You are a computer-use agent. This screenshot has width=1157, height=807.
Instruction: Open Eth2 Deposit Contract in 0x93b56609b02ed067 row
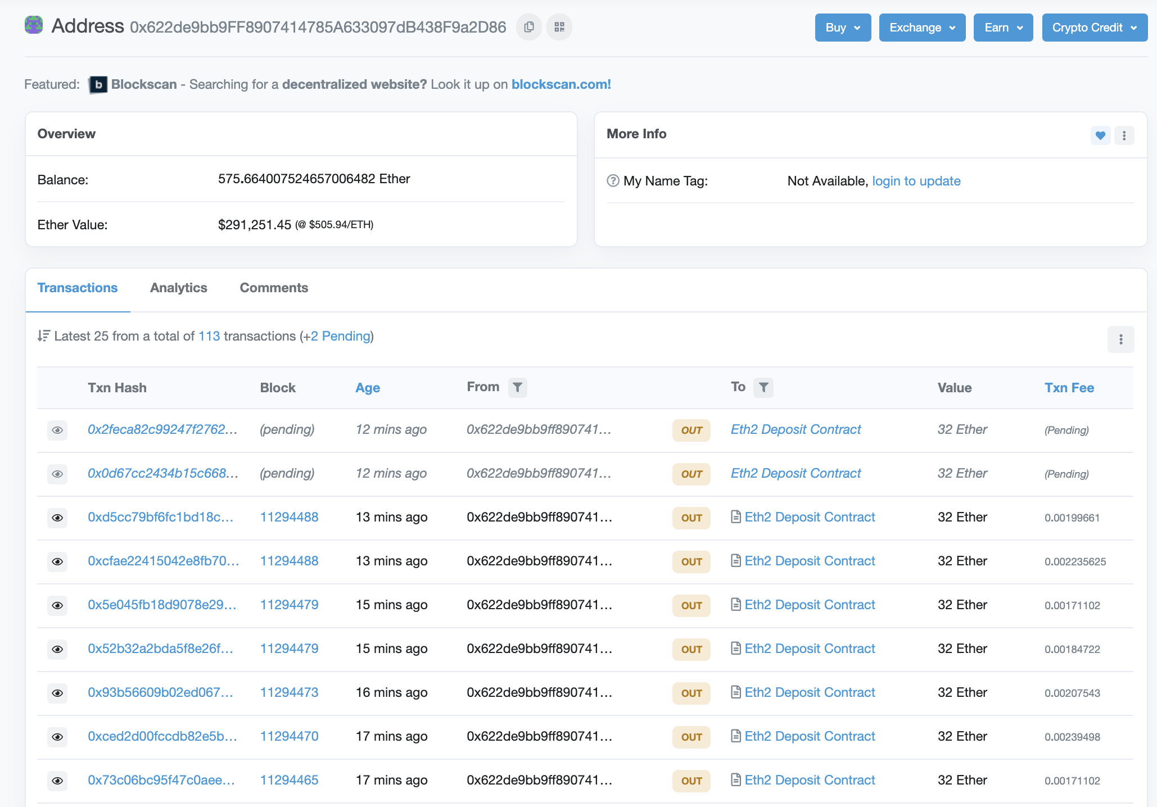click(810, 692)
